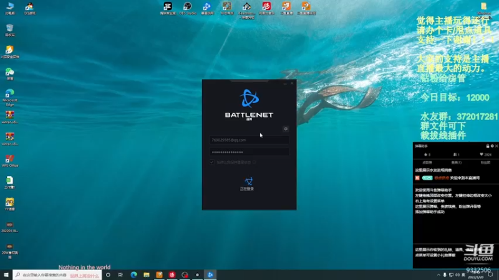Switch to NetEase Cloud Music on taskbar
Screen dimensions: 499x280
(172, 275)
